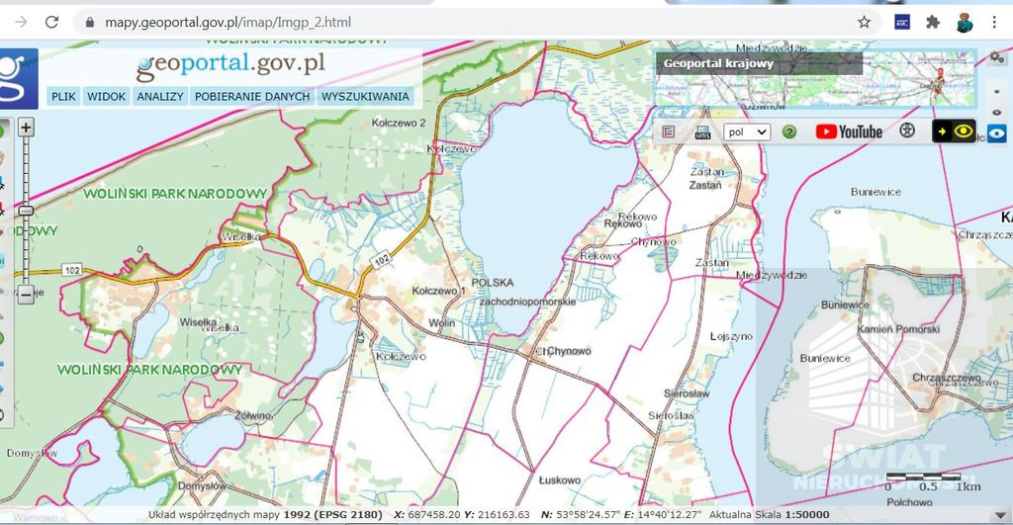
Task: Open the WYSZUKIWANIA menu
Action: (x=365, y=96)
